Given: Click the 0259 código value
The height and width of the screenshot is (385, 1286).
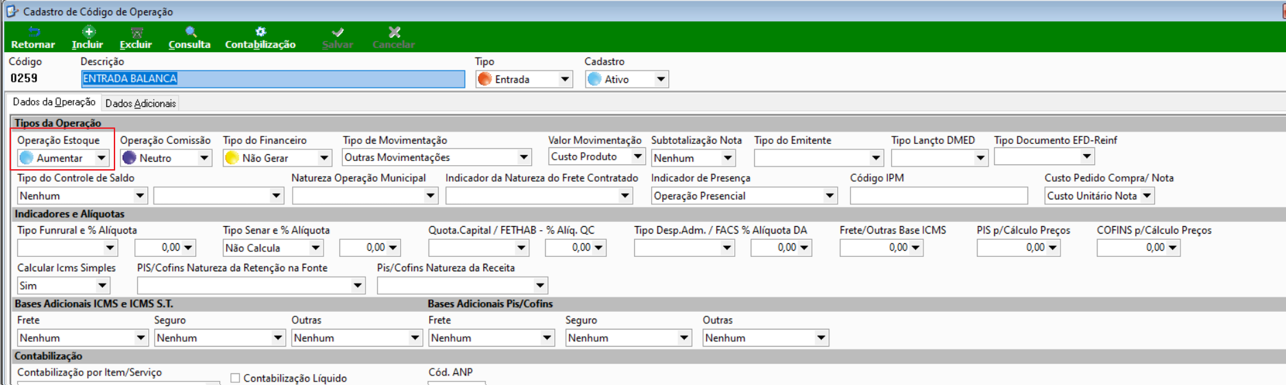Looking at the screenshot, I should coord(24,78).
